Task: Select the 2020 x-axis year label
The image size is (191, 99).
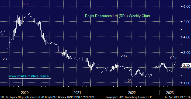Action: pos(25,93)
